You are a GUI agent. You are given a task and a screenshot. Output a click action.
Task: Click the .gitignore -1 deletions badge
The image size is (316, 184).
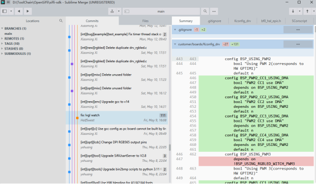(x=196, y=29)
